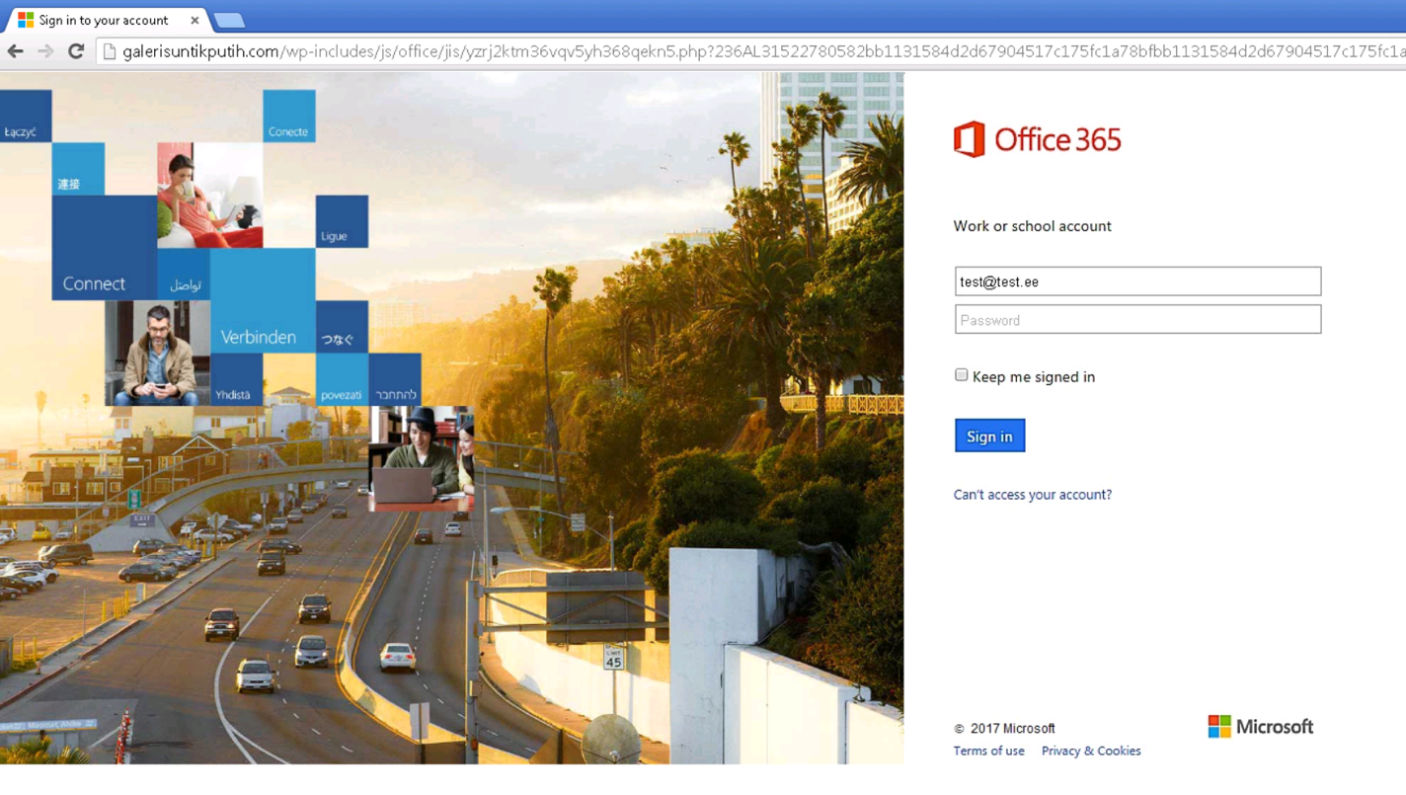
Task: Click the '連接' tile in the collage
Action: [x=78, y=169]
